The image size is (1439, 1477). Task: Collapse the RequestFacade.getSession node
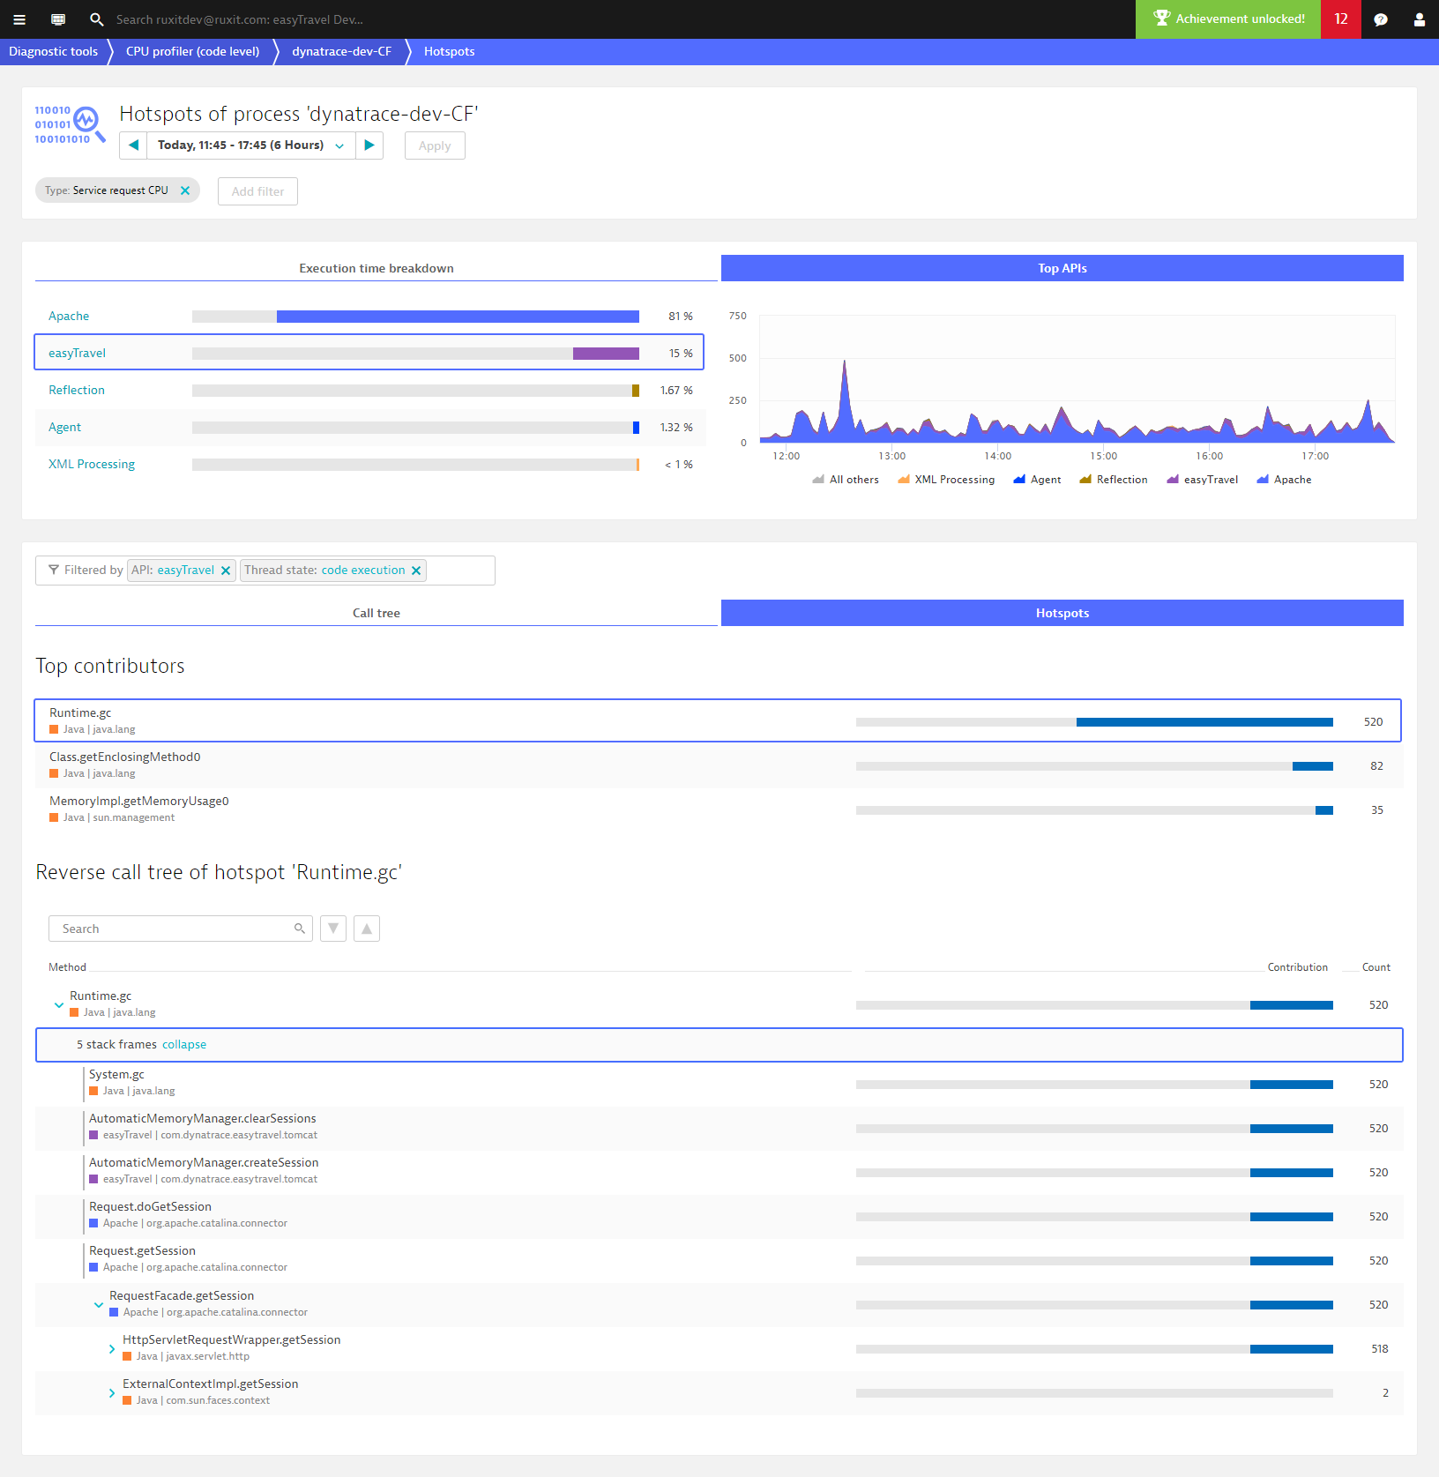click(x=99, y=1305)
